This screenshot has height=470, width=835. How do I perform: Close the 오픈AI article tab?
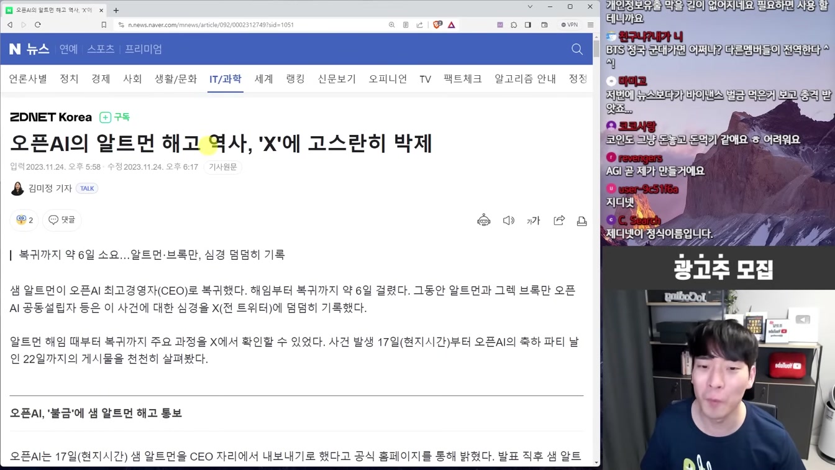pyautogui.click(x=101, y=10)
